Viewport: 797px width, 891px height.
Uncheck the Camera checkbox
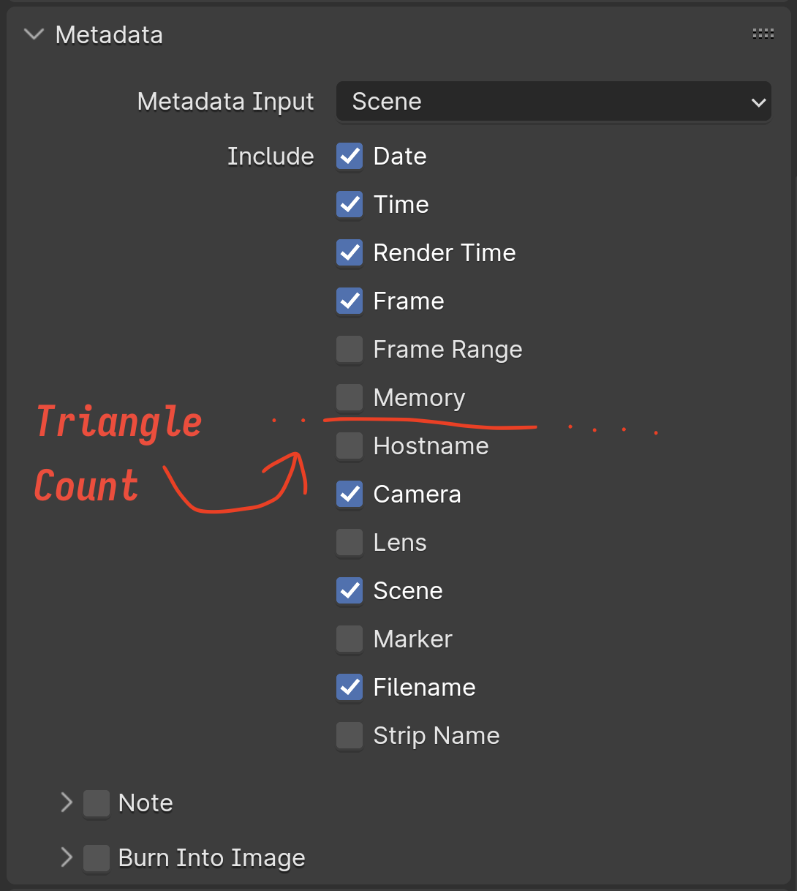click(x=350, y=494)
